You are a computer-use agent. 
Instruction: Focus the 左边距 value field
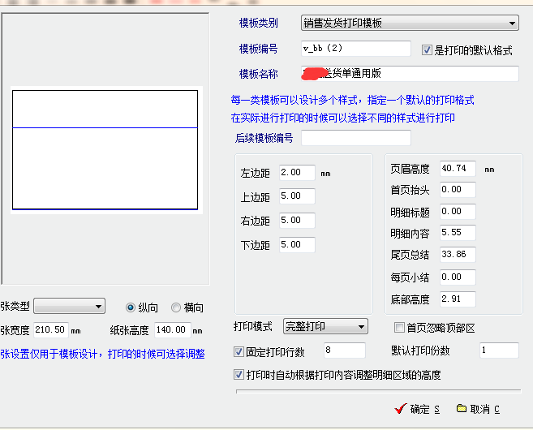(x=296, y=173)
